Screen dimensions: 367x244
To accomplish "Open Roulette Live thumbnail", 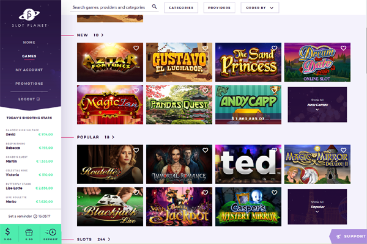I will point(110,164).
